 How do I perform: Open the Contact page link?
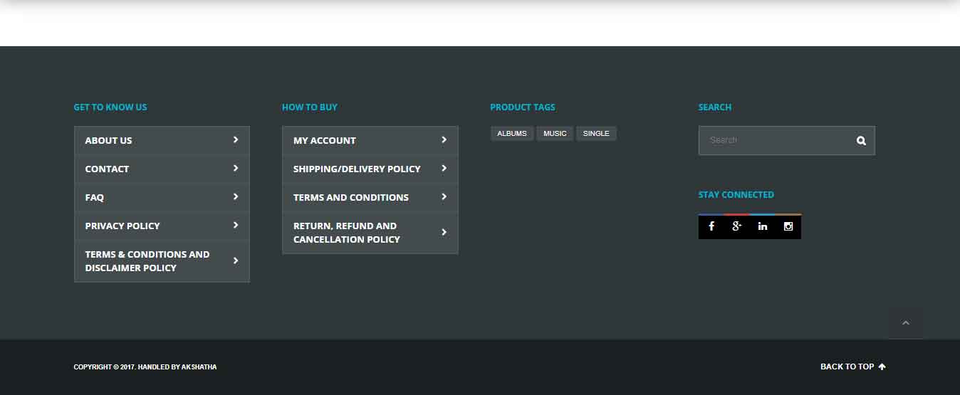coord(107,169)
